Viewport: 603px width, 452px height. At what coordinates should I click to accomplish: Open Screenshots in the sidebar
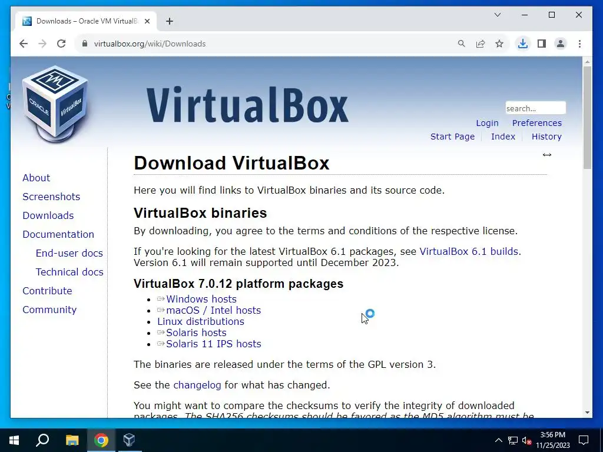(51, 197)
